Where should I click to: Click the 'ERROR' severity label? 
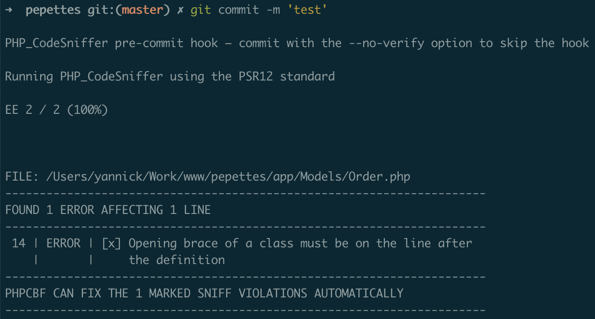pyautogui.click(x=63, y=243)
